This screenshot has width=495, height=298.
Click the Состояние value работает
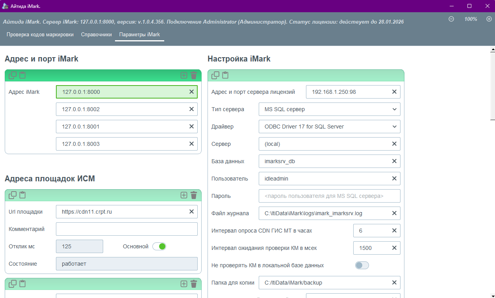[127, 264]
